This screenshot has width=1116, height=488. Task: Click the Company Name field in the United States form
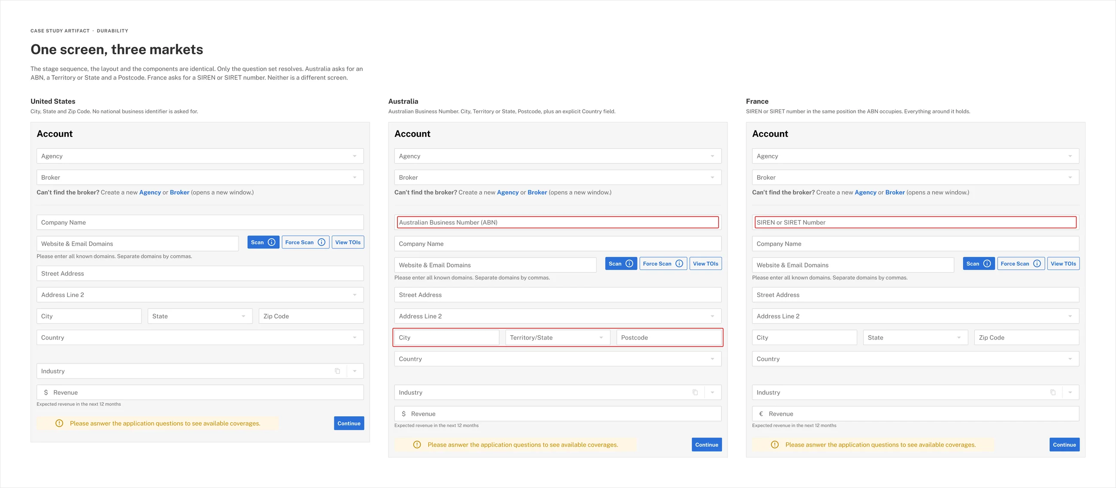click(200, 223)
